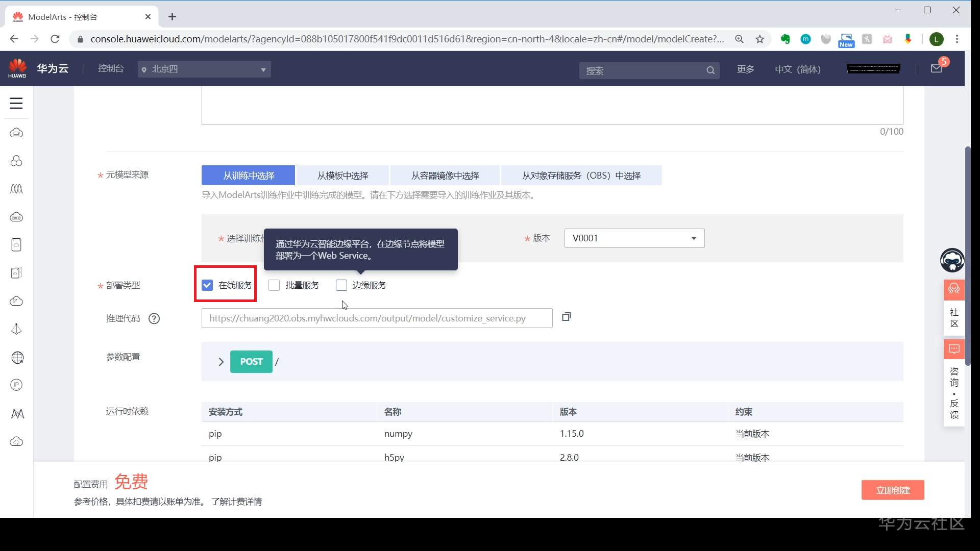The height and width of the screenshot is (551, 980).
Task: Uncheck the 在线服务 checkbox
Action: pyautogui.click(x=207, y=285)
